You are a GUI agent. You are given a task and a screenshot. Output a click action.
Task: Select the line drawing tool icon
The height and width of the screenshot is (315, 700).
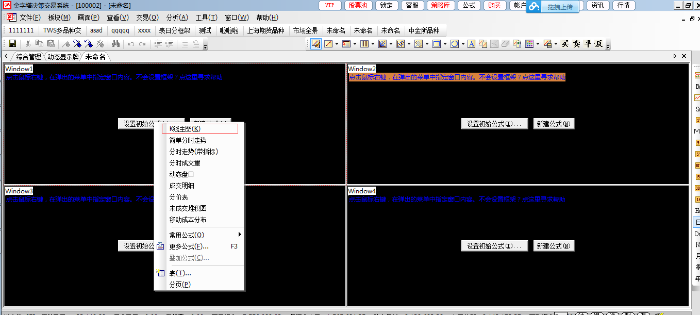point(328,44)
